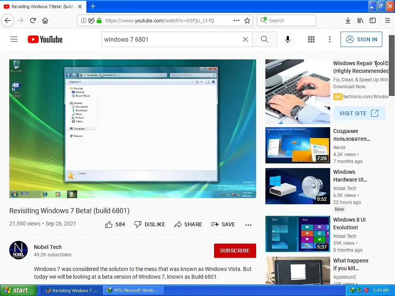Image resolution: width=395 pixels, height=296 pixels.
Task: Click the video title Revisiting Windows 7 Beta!
Action: tap(69, 211)
